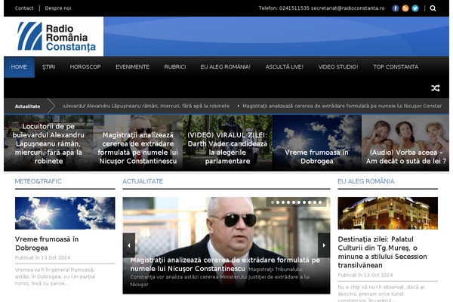Click the shuffle random article icon
The height and width of the screenshot is (302, 453).
coord(436,88)
